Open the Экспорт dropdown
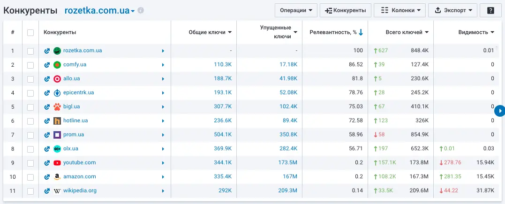Viewport: 505px width, 204px height. 452,10
